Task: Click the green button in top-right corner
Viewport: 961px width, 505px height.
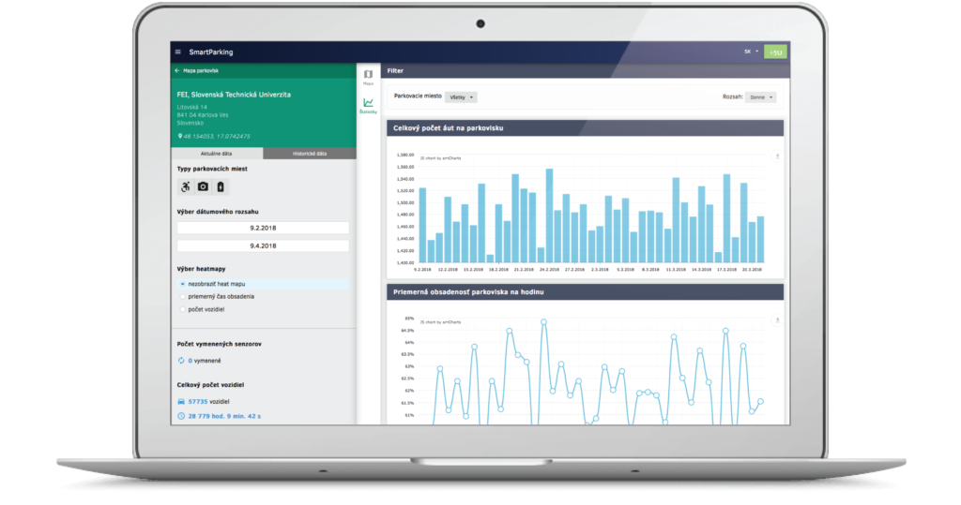Action: tap(775, 52)
